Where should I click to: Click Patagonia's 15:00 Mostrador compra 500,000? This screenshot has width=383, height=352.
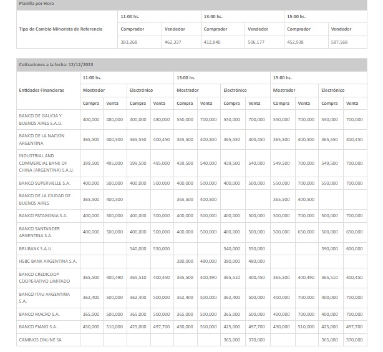tap(281, 215)
